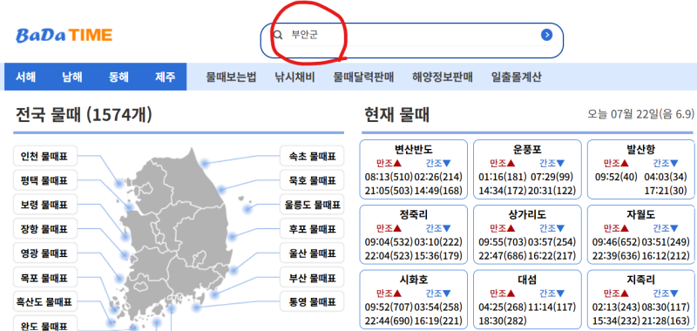Image resolution: width=697 pixels, height=331 pixels.
Task: Open 흑산도 물때표
Action: (x=45, y=302)
